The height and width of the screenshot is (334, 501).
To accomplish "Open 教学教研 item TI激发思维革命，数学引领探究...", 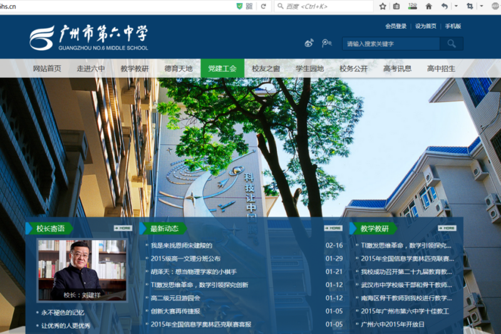I will [406, 246].
